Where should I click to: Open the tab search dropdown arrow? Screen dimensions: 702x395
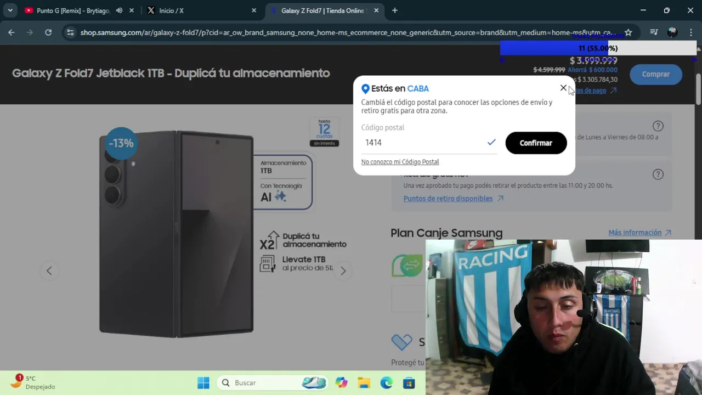(10, 10)
